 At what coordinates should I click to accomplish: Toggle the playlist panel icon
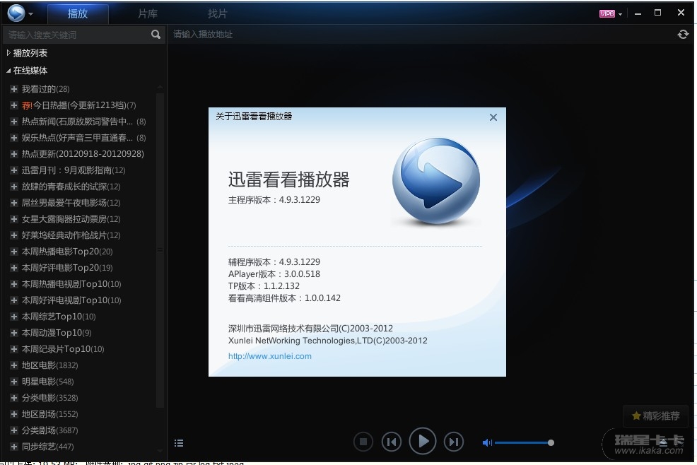click(x=179, y=443)
